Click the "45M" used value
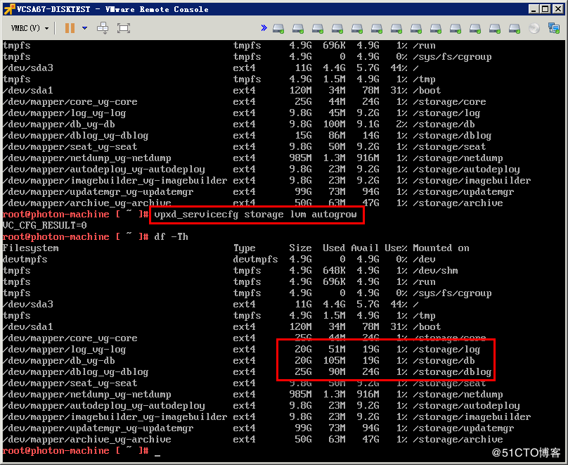Screen dimensions: 568x465 coord(337,113)
